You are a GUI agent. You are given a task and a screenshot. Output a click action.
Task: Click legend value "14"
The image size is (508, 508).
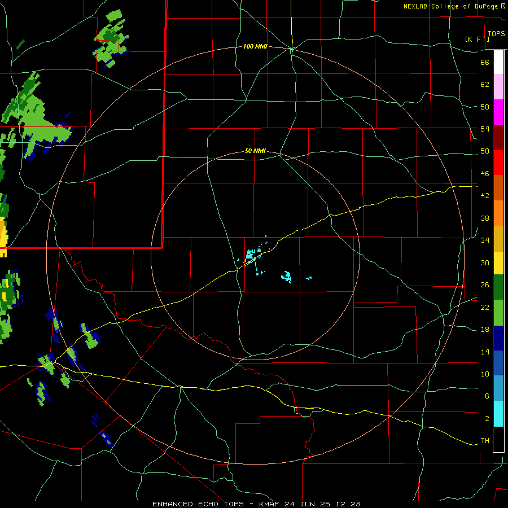click(485, 352)
